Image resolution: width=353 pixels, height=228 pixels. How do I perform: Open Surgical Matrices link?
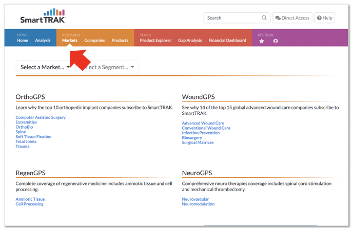198,142
